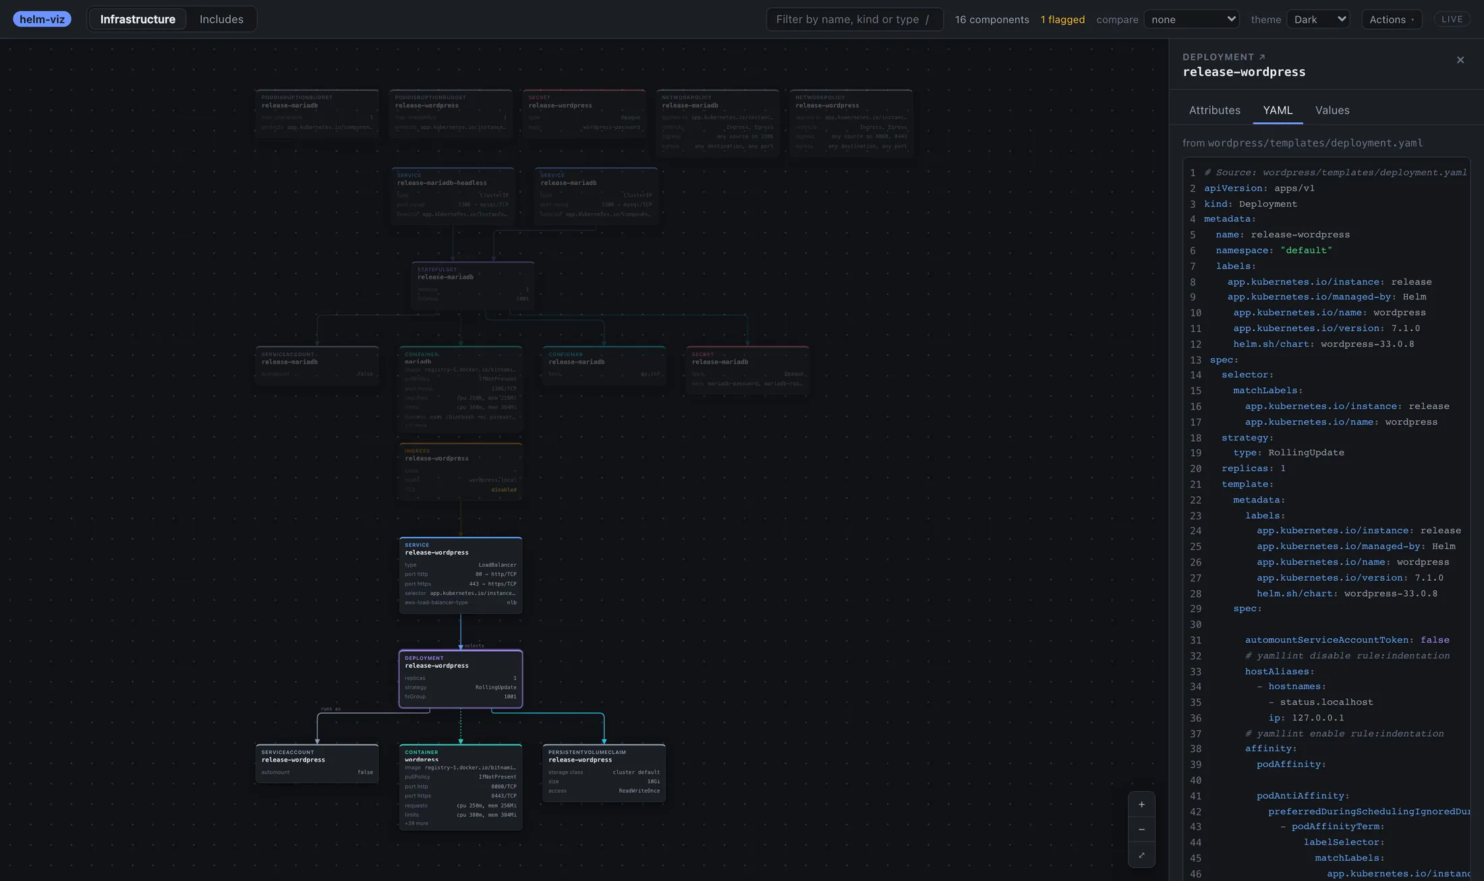1484x881 pixels.
Task: Select the Secret release-wordpress node
Action: (584, 113)
